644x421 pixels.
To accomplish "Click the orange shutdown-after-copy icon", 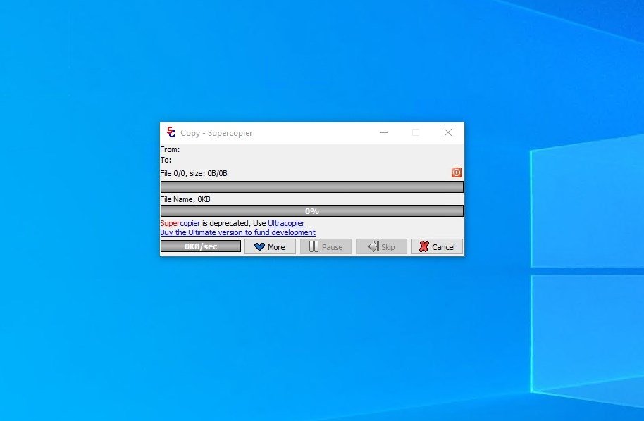I will (x=457, y=172).
